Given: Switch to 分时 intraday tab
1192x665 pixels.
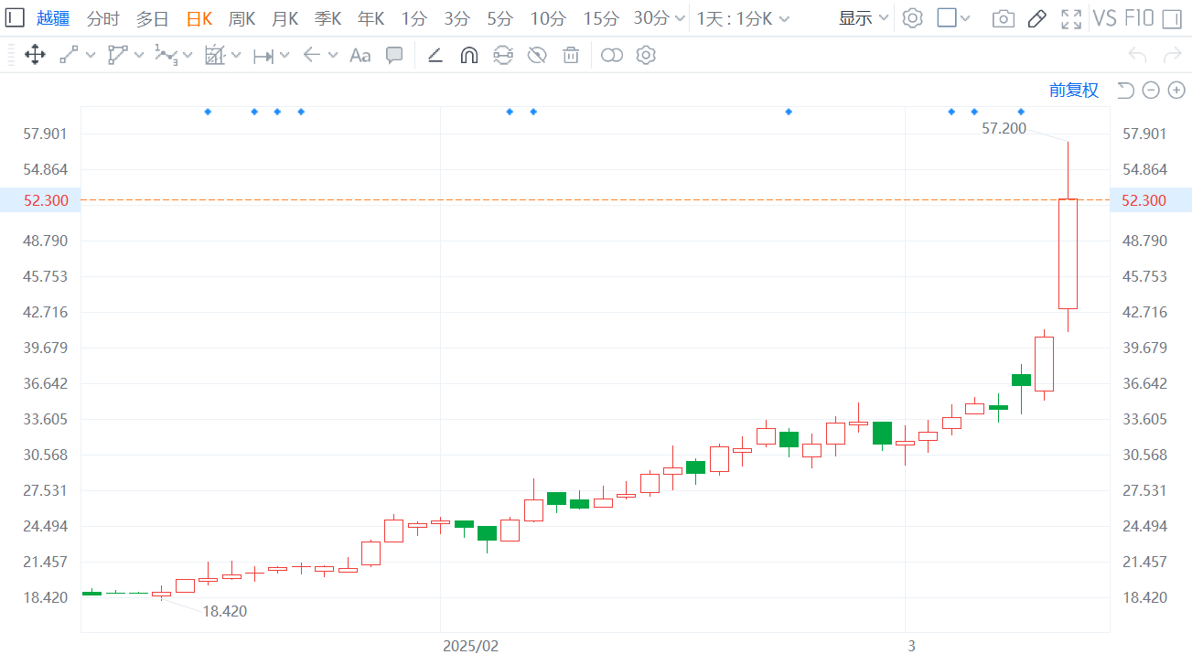Looking at the screenshot, I should [102, 18].
